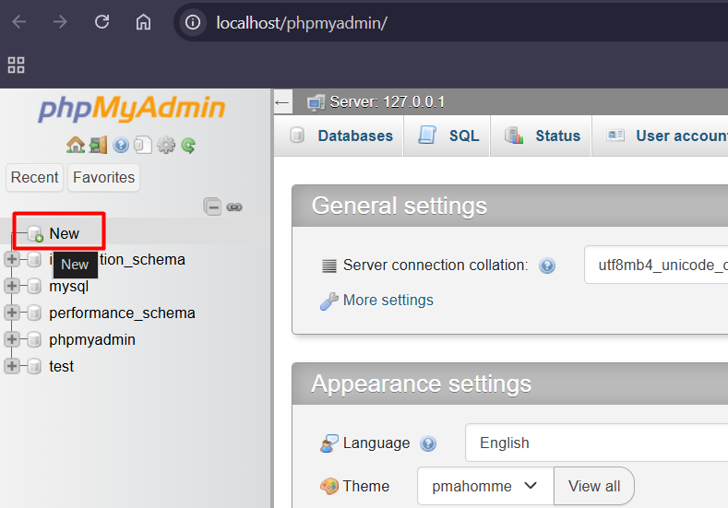Click the Home house icon in navigation panel
This screenshot has width=728, height=508.
[x=76, y=146]
